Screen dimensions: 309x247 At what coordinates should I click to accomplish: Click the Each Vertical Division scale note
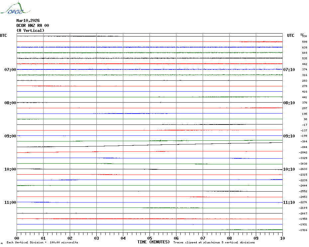42,243
